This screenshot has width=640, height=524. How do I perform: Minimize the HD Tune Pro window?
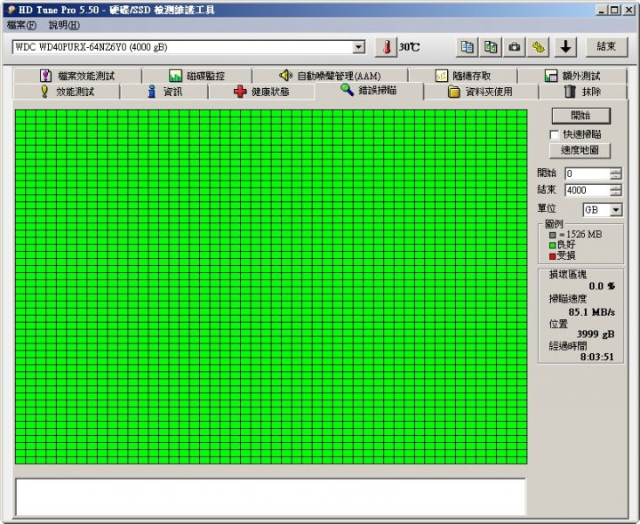coord(601,10)
